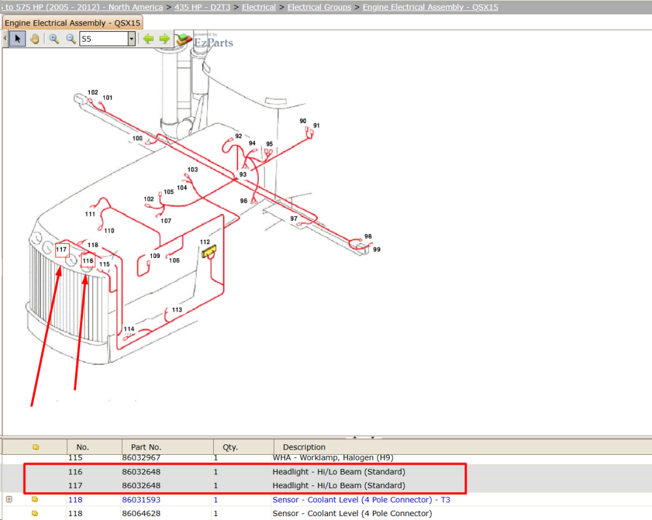
Task: Click callout 109 in the diagram
Action: 155,255
